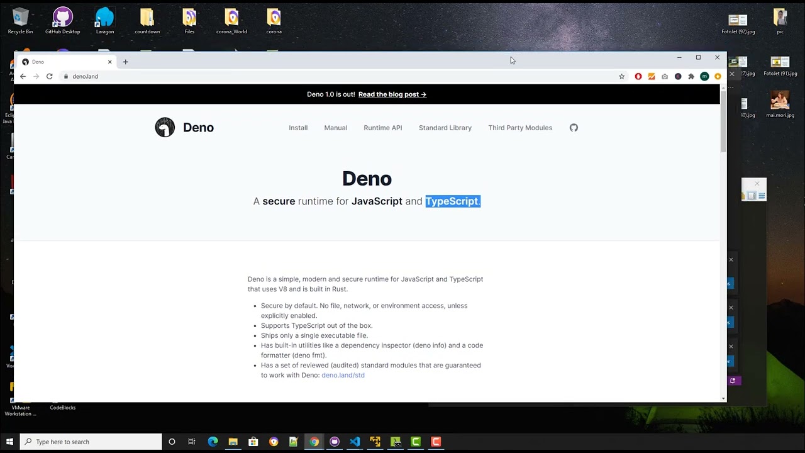Click 'Supports TypeScript out of the box.' text
The height and width of the screenshot is (453, 805).
pyautogui.click(x=317, y=326)
